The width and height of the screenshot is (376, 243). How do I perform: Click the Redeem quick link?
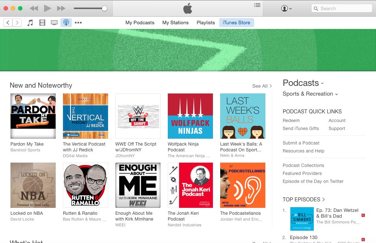tap(291, 121)
